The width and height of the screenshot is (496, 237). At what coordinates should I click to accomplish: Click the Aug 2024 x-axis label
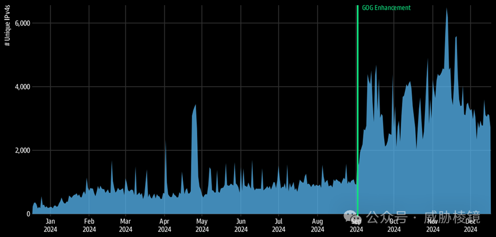pyautogui.click(x=317, y=225)
